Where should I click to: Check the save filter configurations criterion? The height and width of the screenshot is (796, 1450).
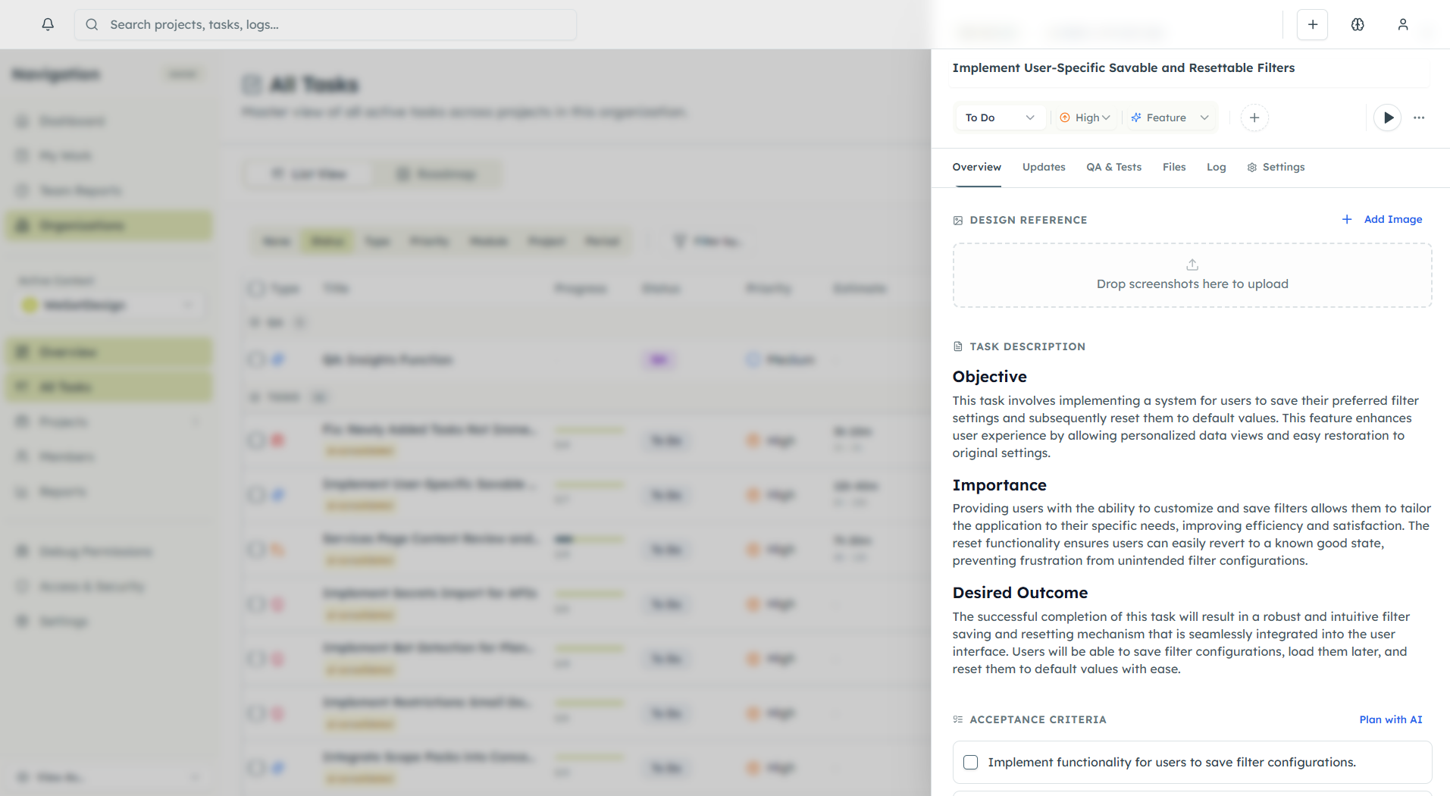pyautogui.click(x=970, y=762)
